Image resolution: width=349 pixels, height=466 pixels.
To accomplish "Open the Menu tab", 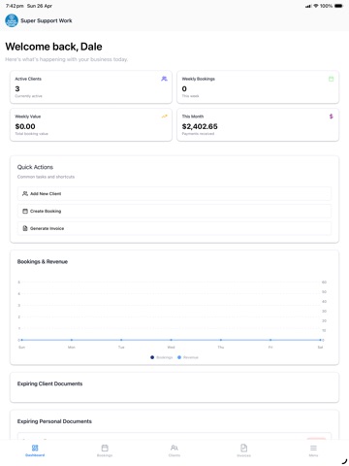I will pos(313,450).
